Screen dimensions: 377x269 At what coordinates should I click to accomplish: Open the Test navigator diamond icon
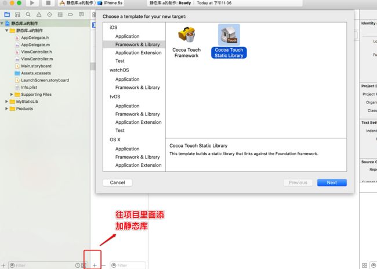[49, 15]
